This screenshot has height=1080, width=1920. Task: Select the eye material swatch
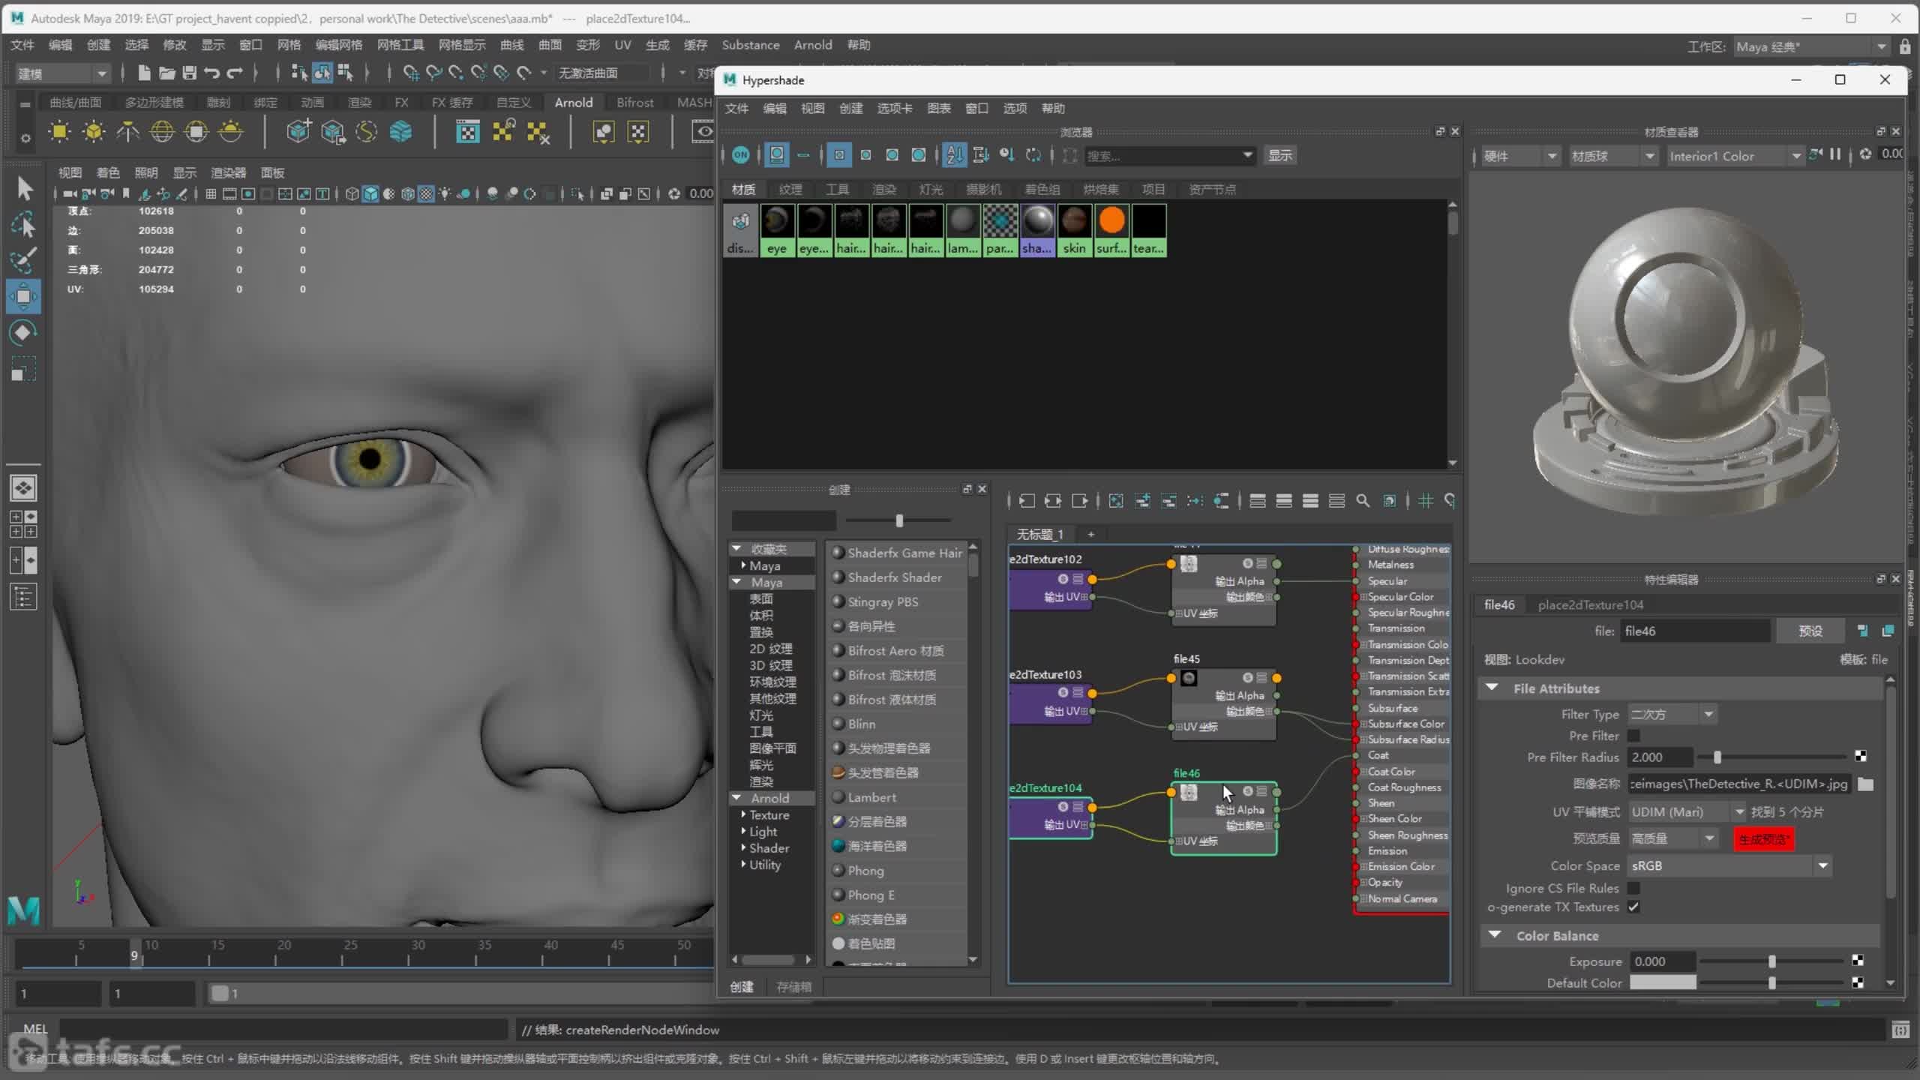pos(776,230)
